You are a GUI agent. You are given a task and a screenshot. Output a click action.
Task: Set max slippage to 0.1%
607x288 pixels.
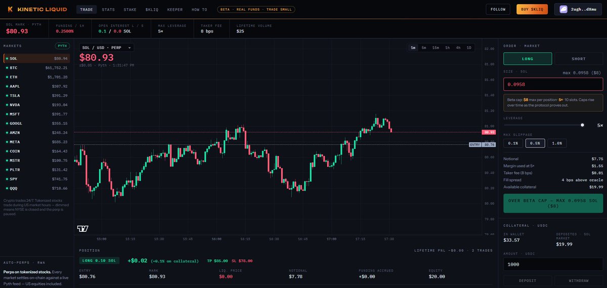point(512,143)
